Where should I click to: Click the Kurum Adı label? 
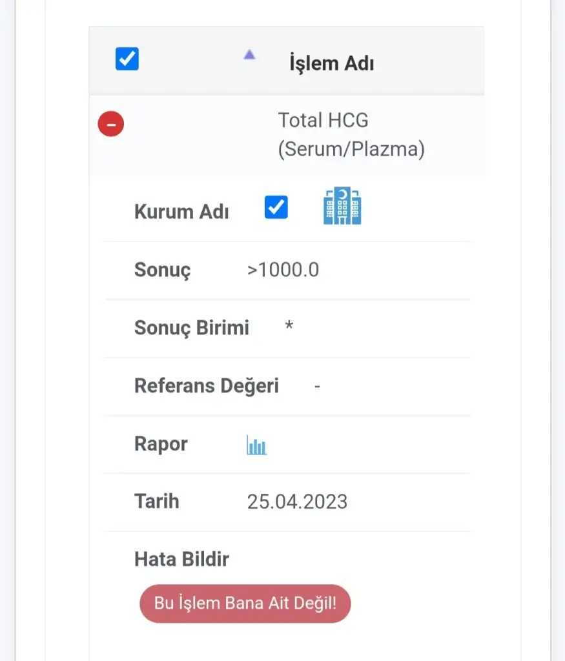(181, 212)
